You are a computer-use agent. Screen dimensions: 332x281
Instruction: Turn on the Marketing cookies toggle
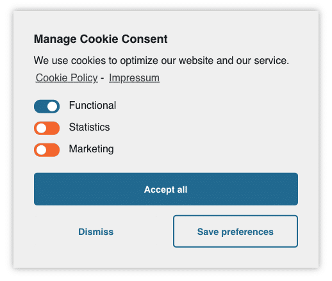(x=47, y=150)
